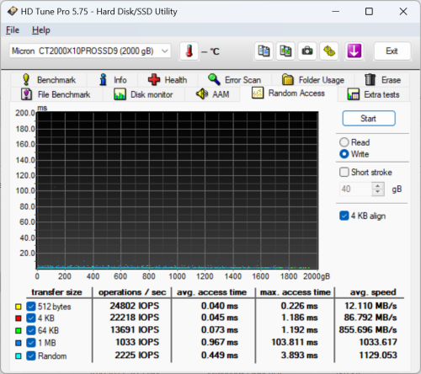Click the operations / sec column header

tap(132, 292)
